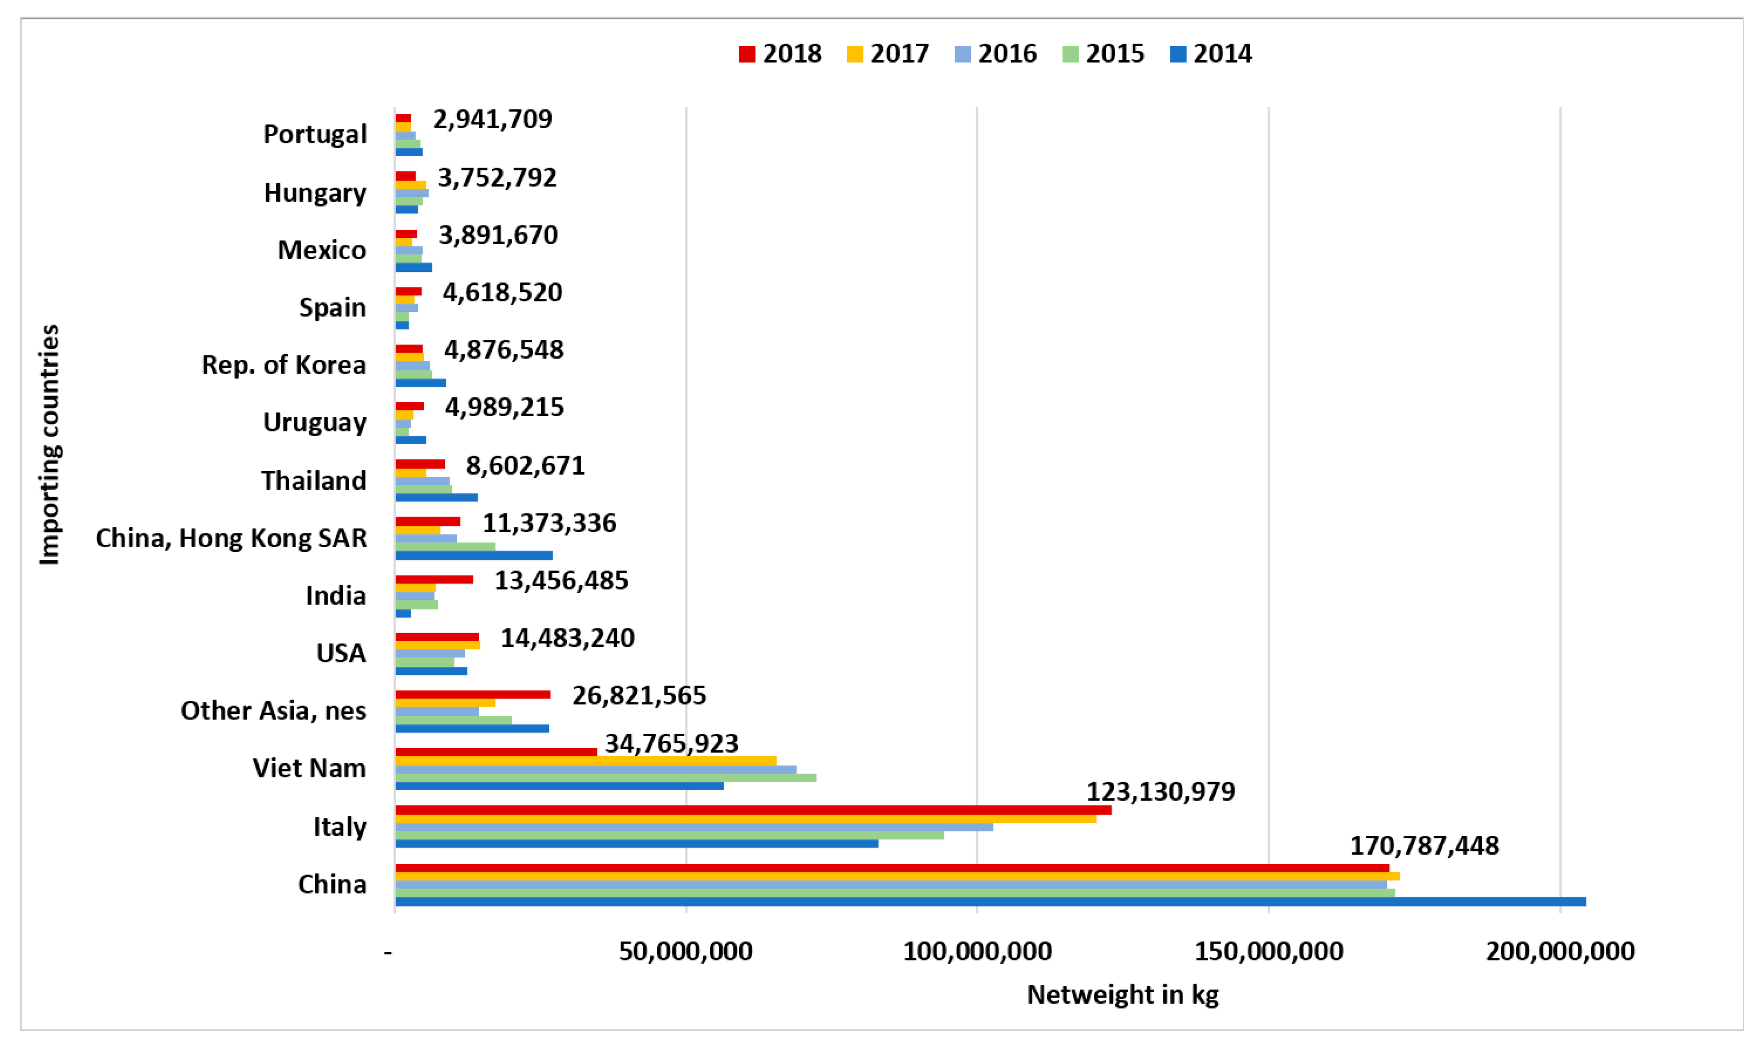Click the Rep. of Korea label
The height and width of the screenshot is (1046, 1759).
(x=284, y=365)
